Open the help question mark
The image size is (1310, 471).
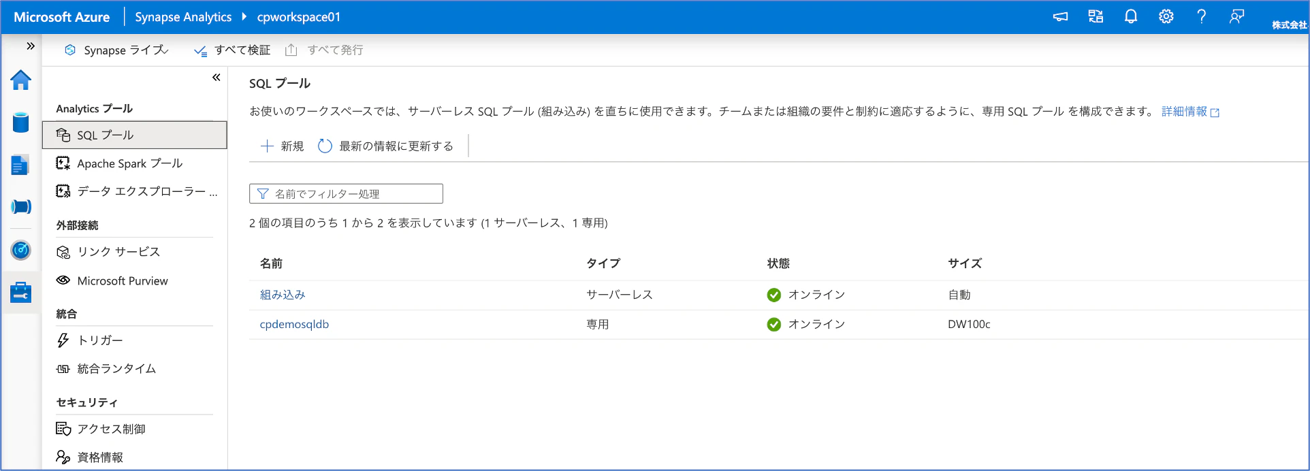tap(1202, 17)
